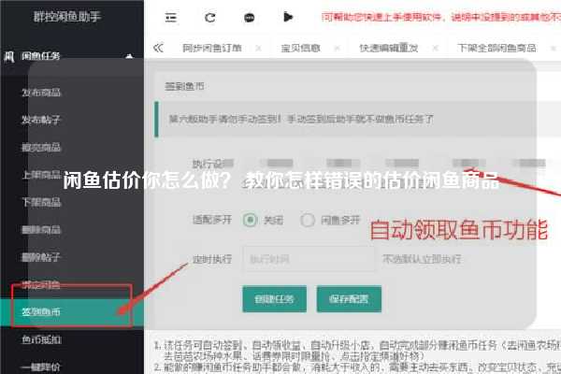Image resolution: width=561 pixels, height=374 pixels.
Task: Switch to the 快速编辑重发 tab
Action: tap(389, 48)
